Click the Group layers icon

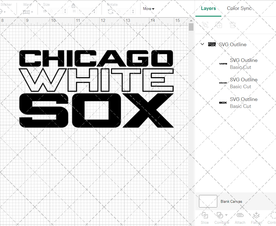coord(205,25)
